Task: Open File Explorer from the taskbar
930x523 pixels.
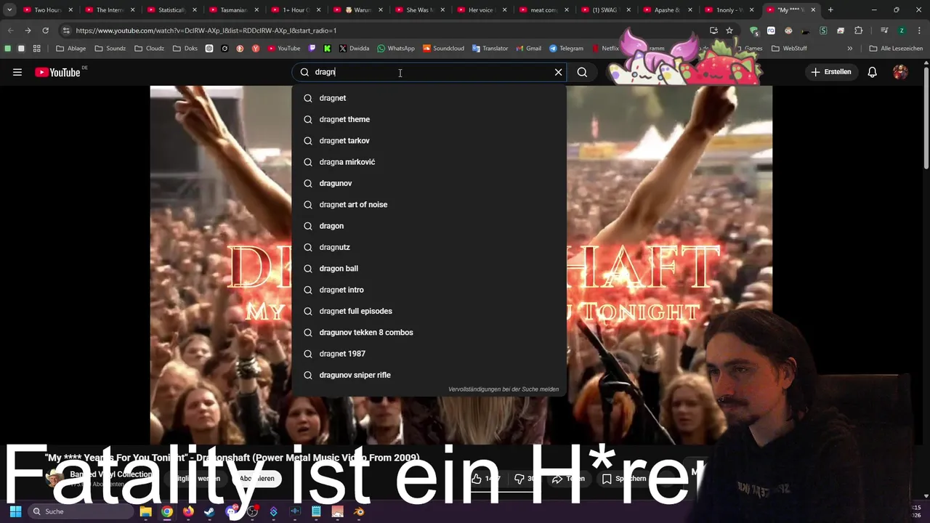Action: [145, 511]
